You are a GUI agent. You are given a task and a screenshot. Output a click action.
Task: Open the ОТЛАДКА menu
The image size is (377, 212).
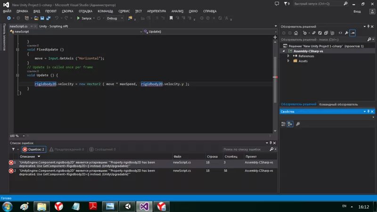click(x=85, y=11)
